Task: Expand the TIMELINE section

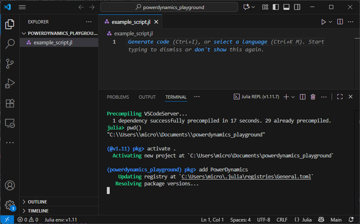Action: point(38,211)
